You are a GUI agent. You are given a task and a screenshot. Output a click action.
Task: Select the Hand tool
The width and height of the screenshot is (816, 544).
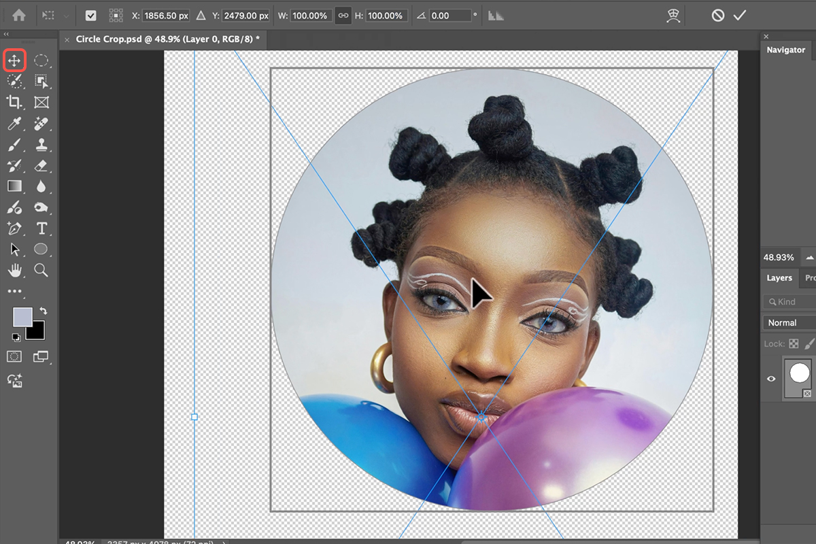tap(14, 270)
